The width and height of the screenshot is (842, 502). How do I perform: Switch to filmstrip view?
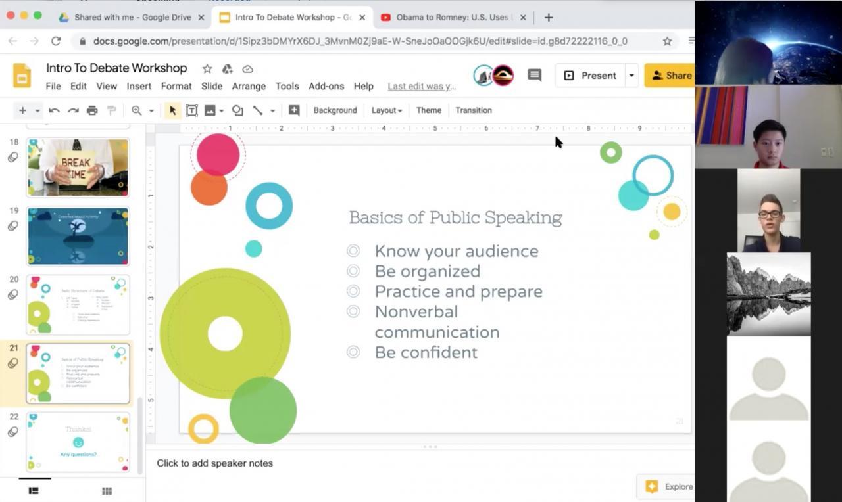pyautogui.click(x=34, y=491)
